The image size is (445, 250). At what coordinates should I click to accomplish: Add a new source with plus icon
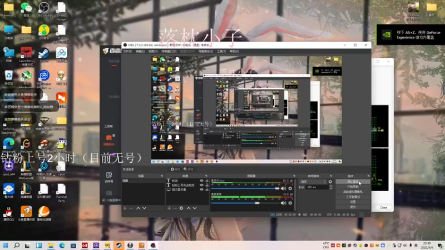[x=169, y=208]
